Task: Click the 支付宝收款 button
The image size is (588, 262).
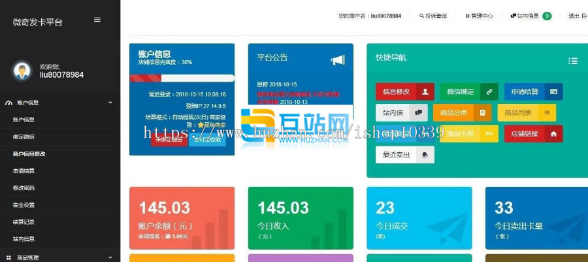Action: [207, 139]
